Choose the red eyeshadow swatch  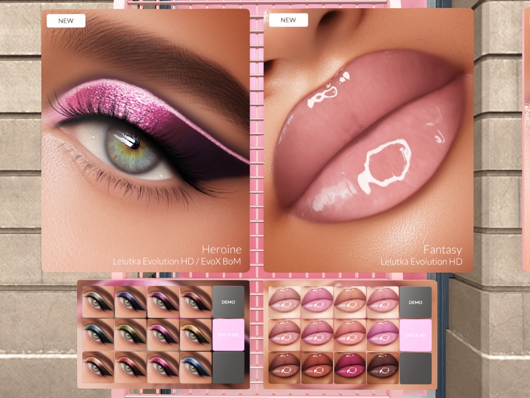pos(130,367)
